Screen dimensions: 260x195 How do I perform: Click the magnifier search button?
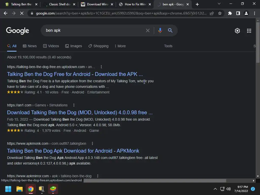(x=170, y=30)
